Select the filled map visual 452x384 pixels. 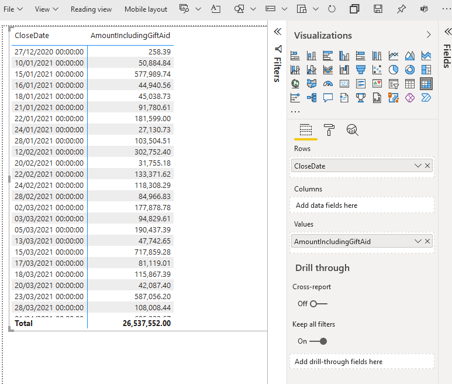(x=312, y=84)
